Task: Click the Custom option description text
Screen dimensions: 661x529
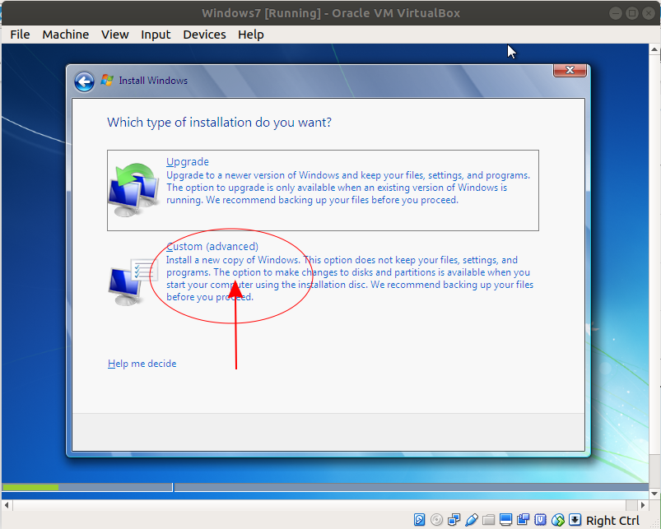Action: [350, 278]
